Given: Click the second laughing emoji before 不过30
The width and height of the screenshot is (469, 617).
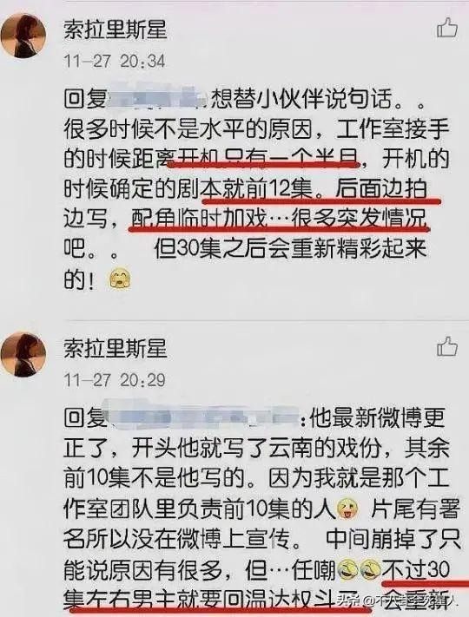Looking at the screenshot, I should click(370, 570).
